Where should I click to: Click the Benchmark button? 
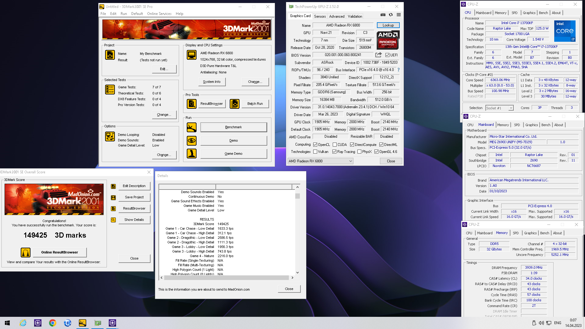[233, 127]
